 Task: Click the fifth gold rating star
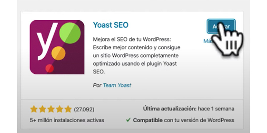pyautogui.click(x=68, y=109)
